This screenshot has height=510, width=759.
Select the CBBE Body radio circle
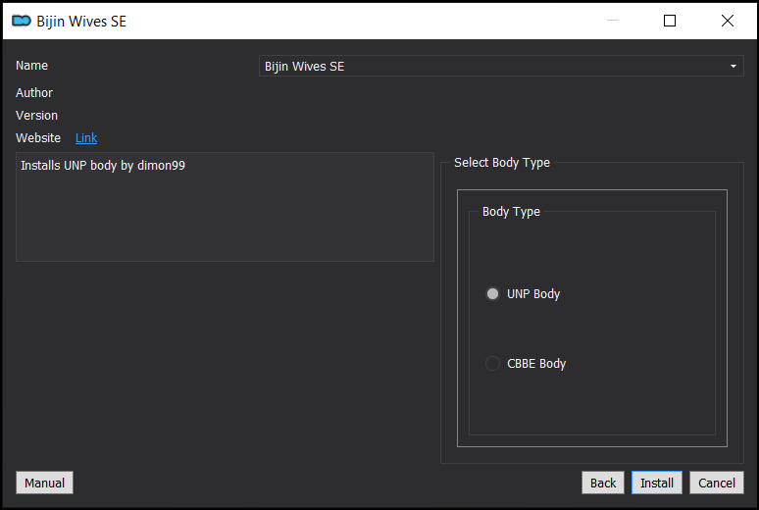coord(492,363)
